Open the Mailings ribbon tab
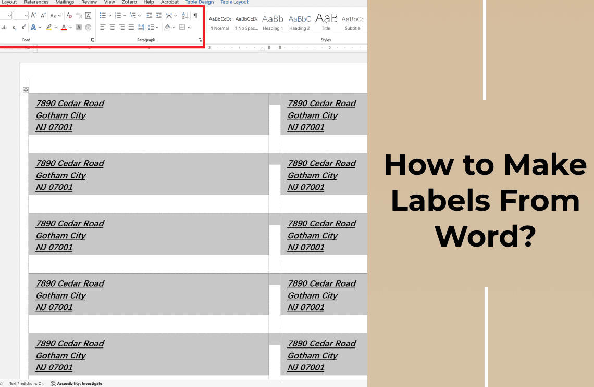The height and width of the screenshot is (387, 594). (x=65, y=2)
